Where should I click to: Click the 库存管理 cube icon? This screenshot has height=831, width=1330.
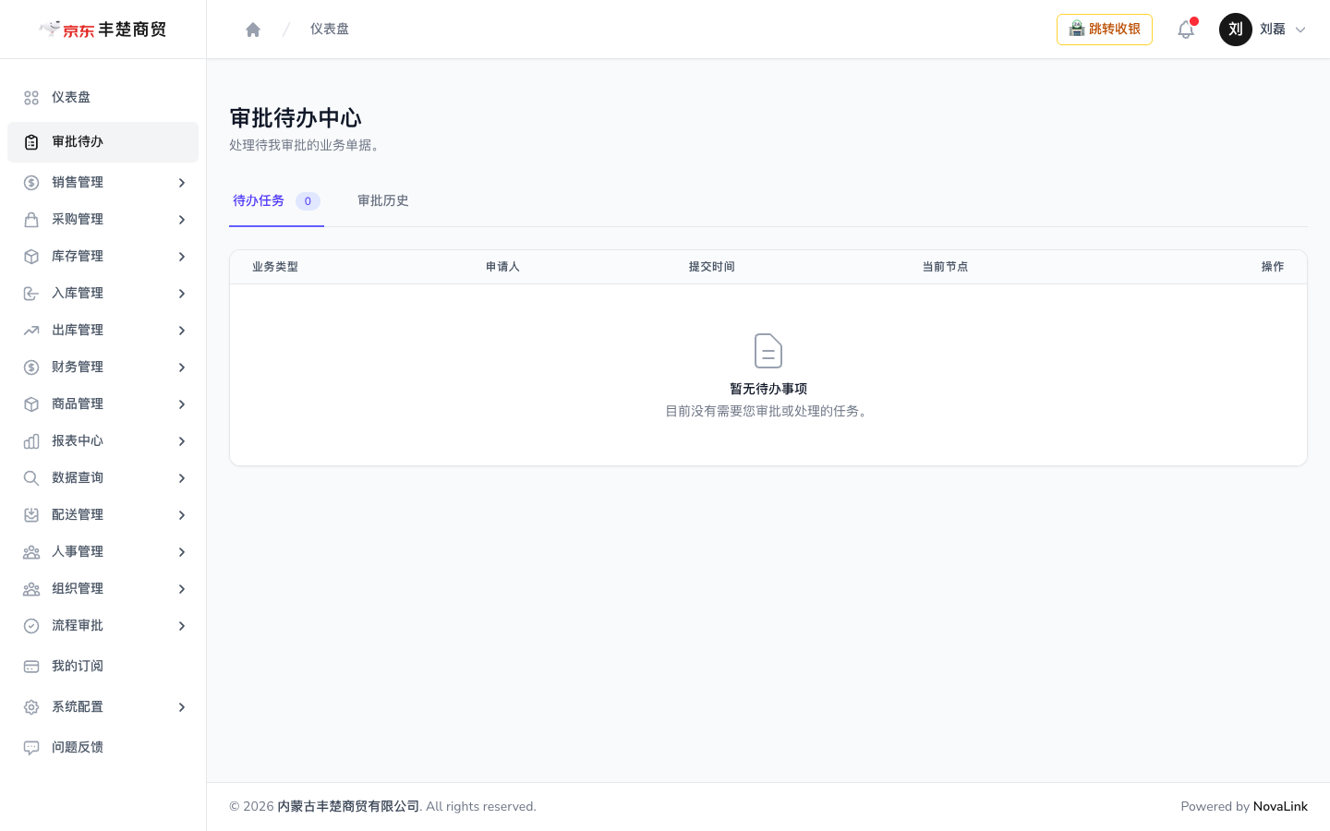coord(31,257)
